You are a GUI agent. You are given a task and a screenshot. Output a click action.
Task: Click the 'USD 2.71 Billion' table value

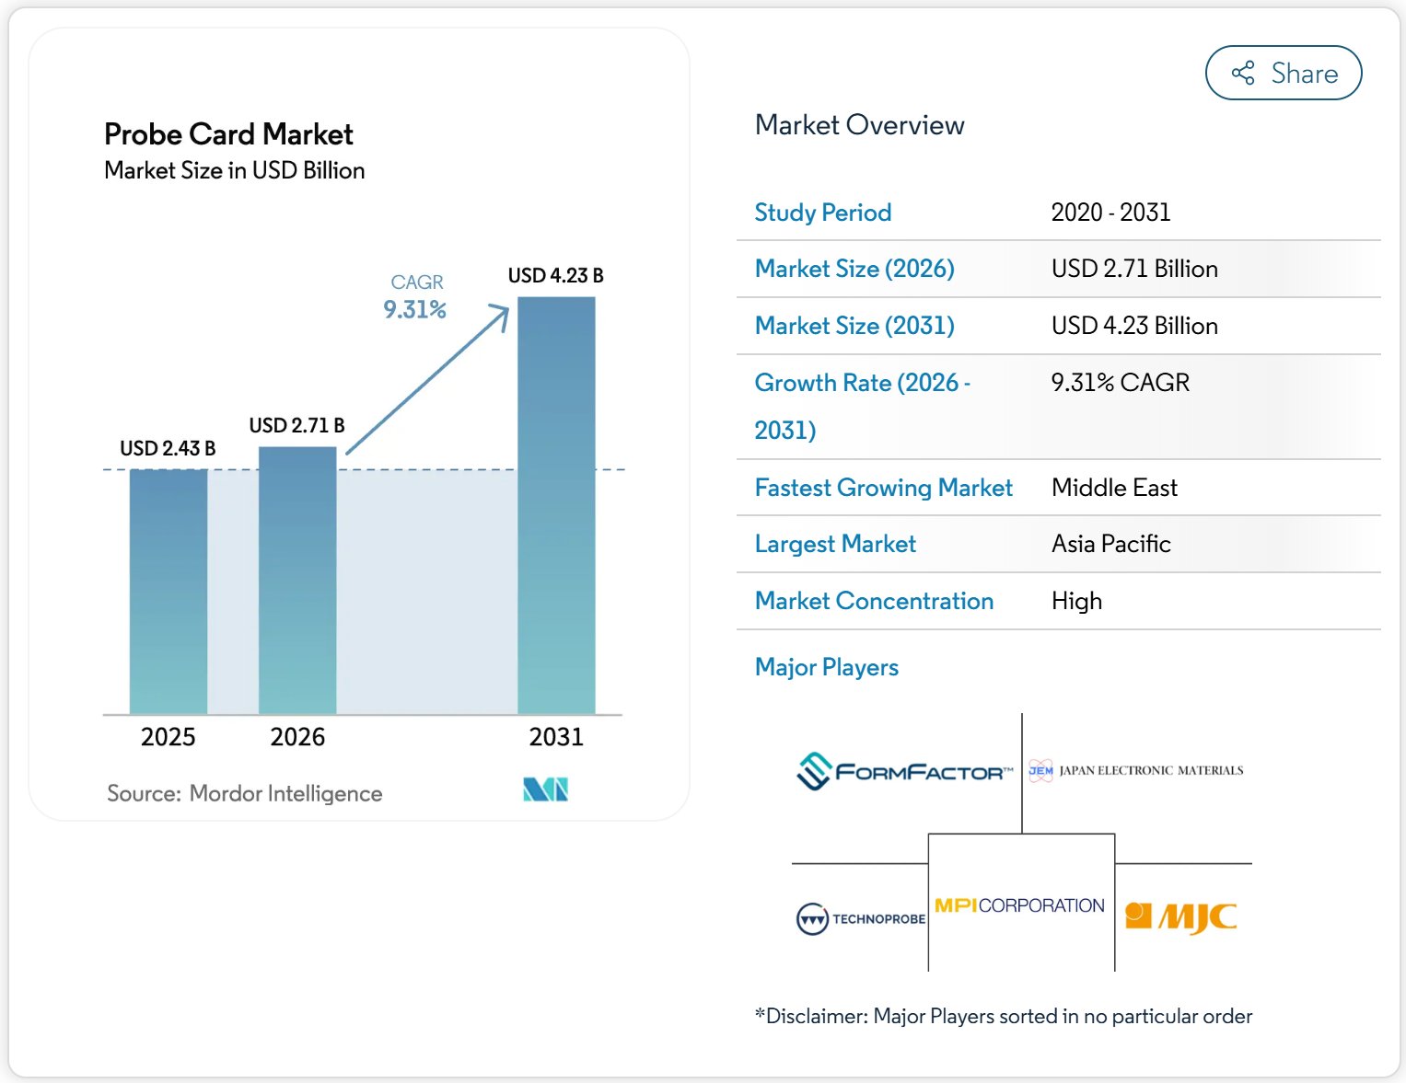(1134, 269)
